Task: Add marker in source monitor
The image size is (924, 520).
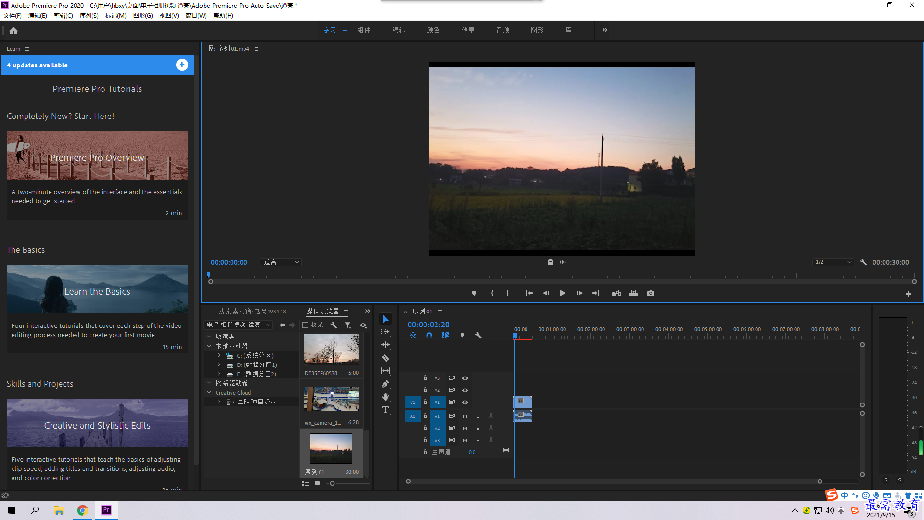Action: pos(474,293)
